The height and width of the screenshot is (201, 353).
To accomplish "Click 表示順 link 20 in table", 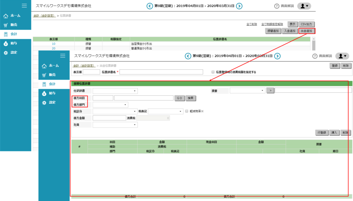I will 53,48.
